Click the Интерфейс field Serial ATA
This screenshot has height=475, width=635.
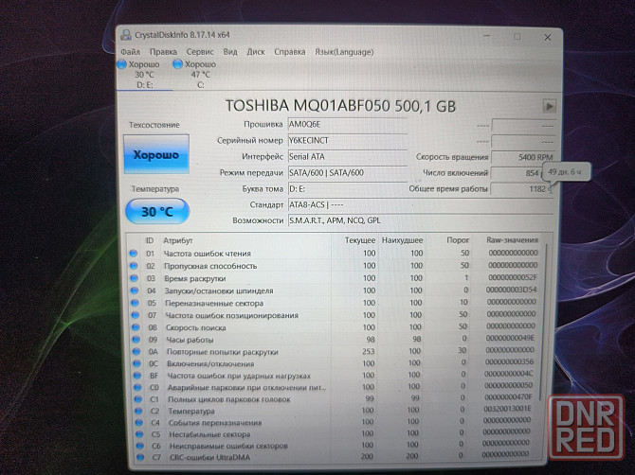347,157
